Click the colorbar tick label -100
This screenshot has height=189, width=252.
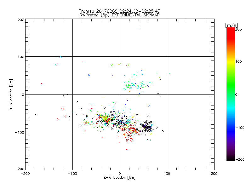click(240, 128)
